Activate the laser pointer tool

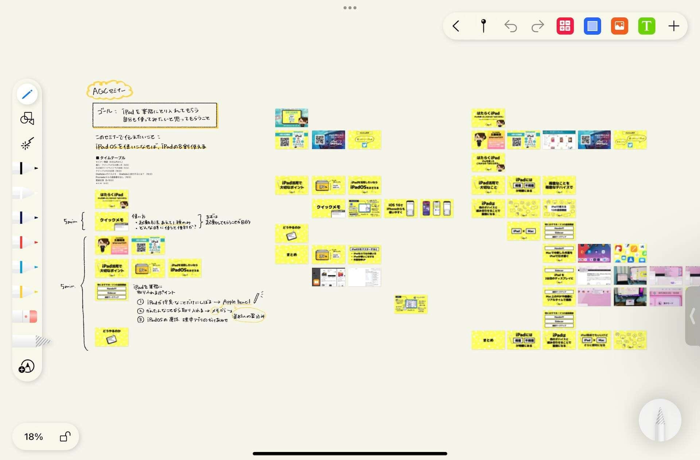(27, 143)
